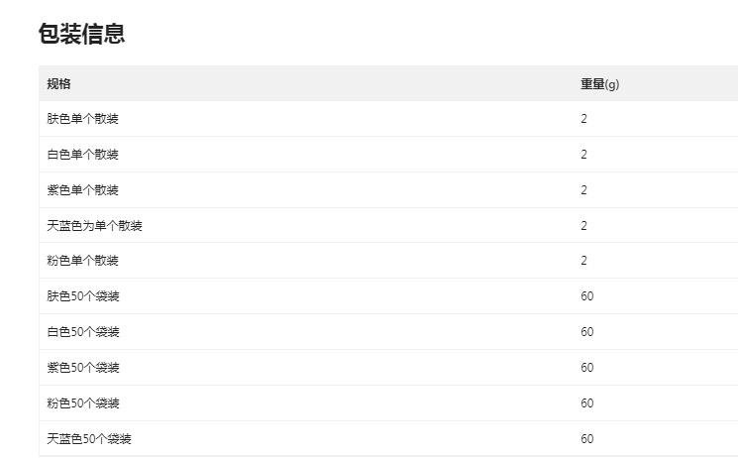Select the 白色单个散装 spec cell
This screenshot has width=738, height=458.
click(83, 155)
